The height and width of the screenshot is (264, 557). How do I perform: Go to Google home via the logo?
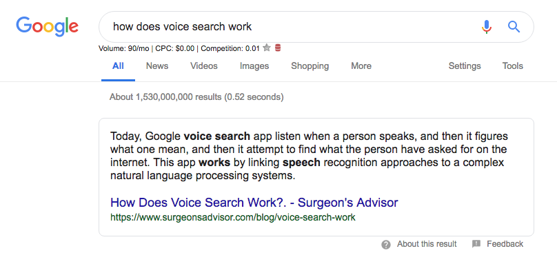48,27
